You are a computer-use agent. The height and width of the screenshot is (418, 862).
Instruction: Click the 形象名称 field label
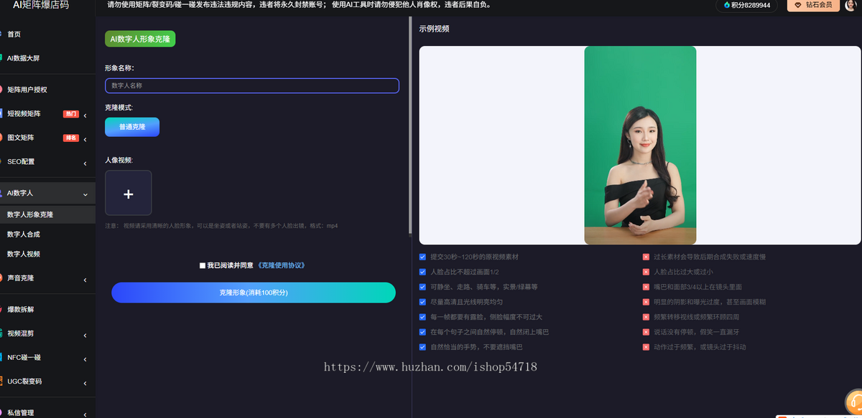click(x=119, y=67)
